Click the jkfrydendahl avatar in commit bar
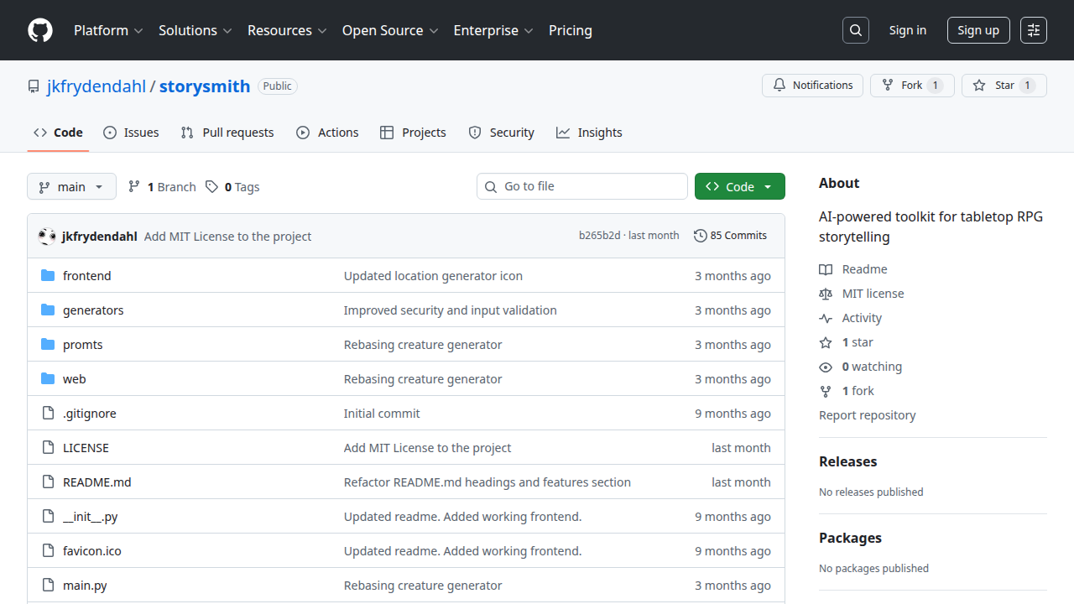Screen dimensions: 1074x604 coord(47,237)
